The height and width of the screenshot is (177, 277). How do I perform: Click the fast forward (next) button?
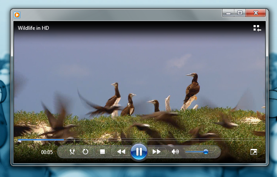tap(156, 152)
